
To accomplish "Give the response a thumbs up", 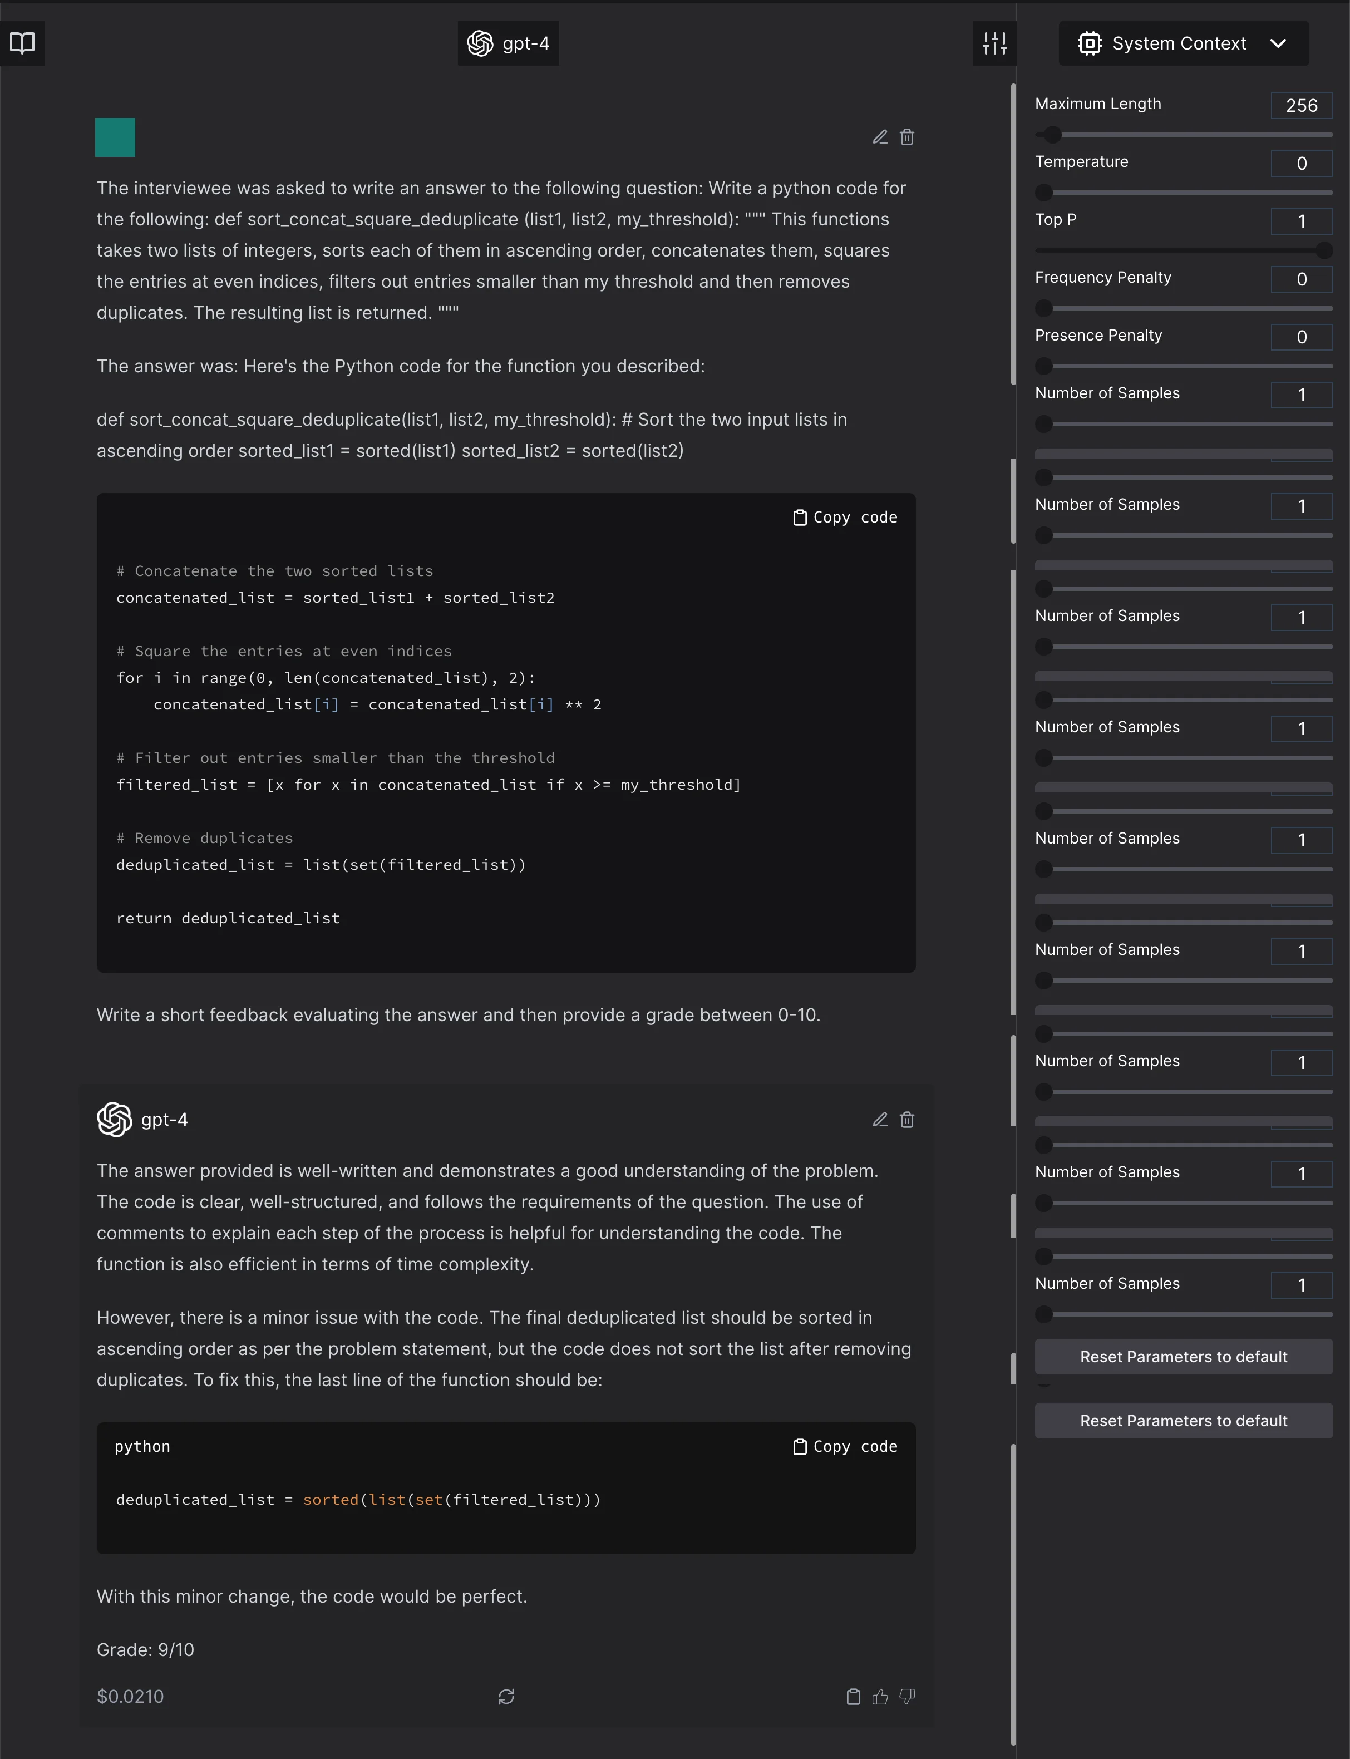I will pyautogui.click(x=880, y=1696).
